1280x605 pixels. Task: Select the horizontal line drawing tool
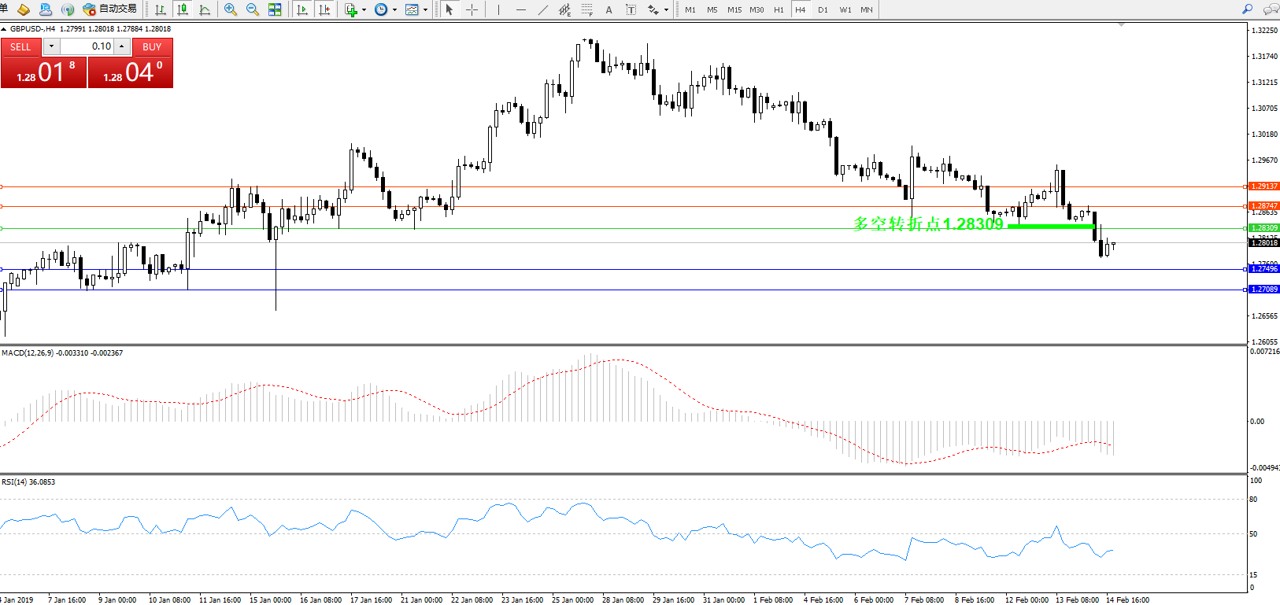[520, 9]
